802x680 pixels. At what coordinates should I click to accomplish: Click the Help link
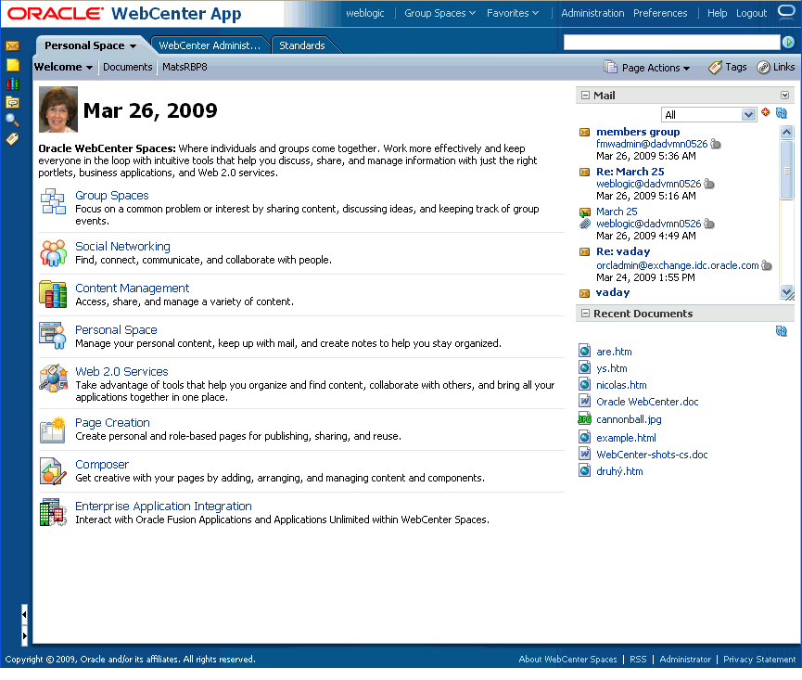[x=717, y=13]
